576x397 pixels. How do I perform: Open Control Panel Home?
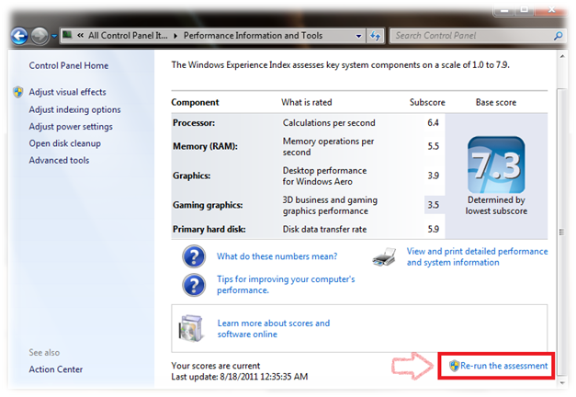[x=69, y=65]
